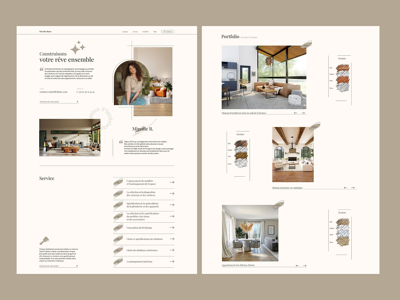Open the living room photo thumbnail
This screenshot has height=300, width=400.
point(70,137)
